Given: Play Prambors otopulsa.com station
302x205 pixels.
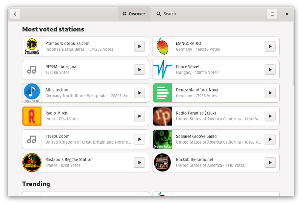Looking at the screenshot, I should coord(139,46).
